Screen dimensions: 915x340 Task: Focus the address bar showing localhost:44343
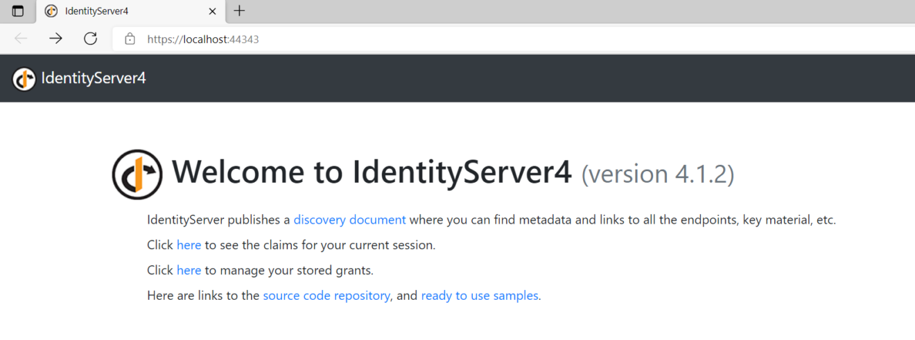coord(416,39)
